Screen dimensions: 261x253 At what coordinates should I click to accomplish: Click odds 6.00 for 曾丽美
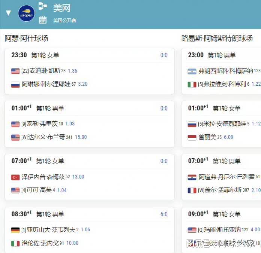pos(228,137)
